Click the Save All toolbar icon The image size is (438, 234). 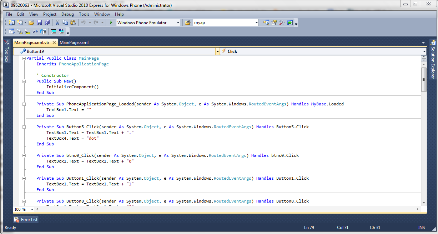pos(47,23)
